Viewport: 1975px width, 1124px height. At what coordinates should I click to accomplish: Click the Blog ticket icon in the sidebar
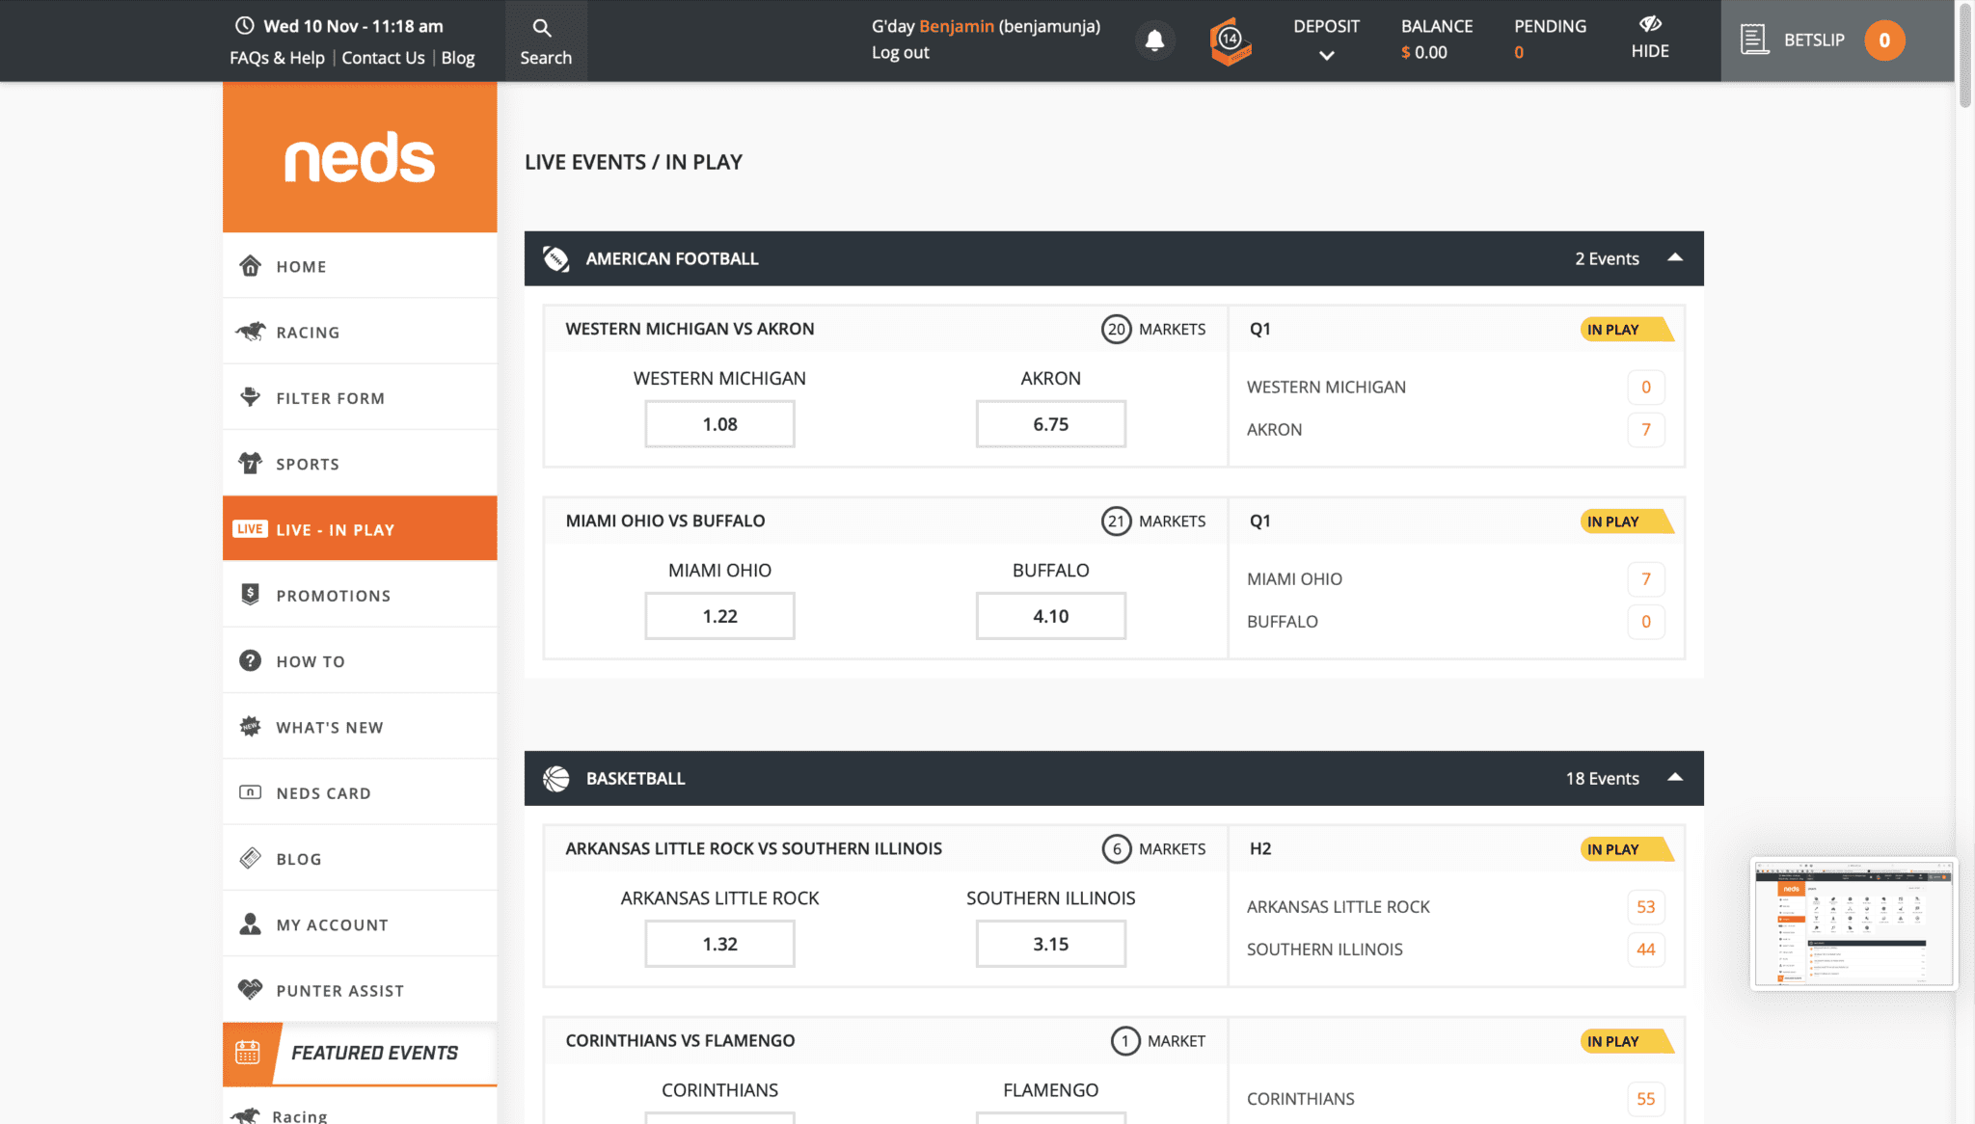(x=250, y=858)
